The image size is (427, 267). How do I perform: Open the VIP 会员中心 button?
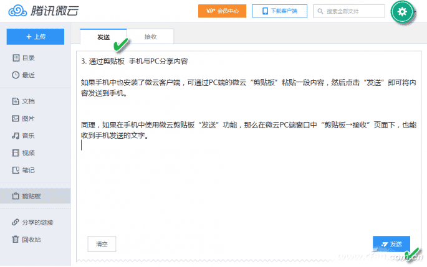coord(222,11)
